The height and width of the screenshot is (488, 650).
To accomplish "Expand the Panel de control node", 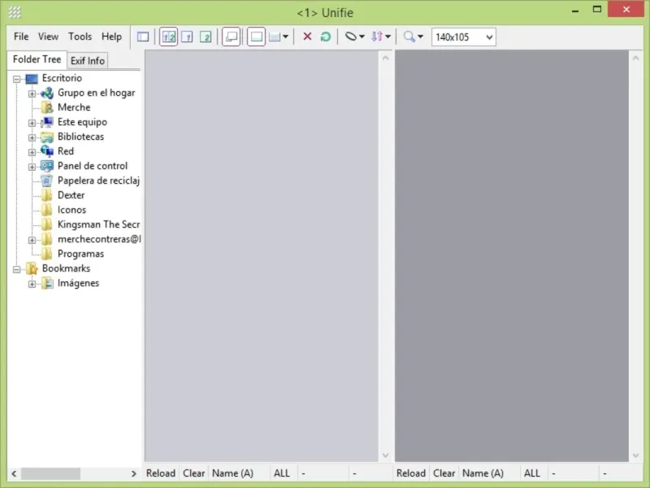I will coord(32,167).
